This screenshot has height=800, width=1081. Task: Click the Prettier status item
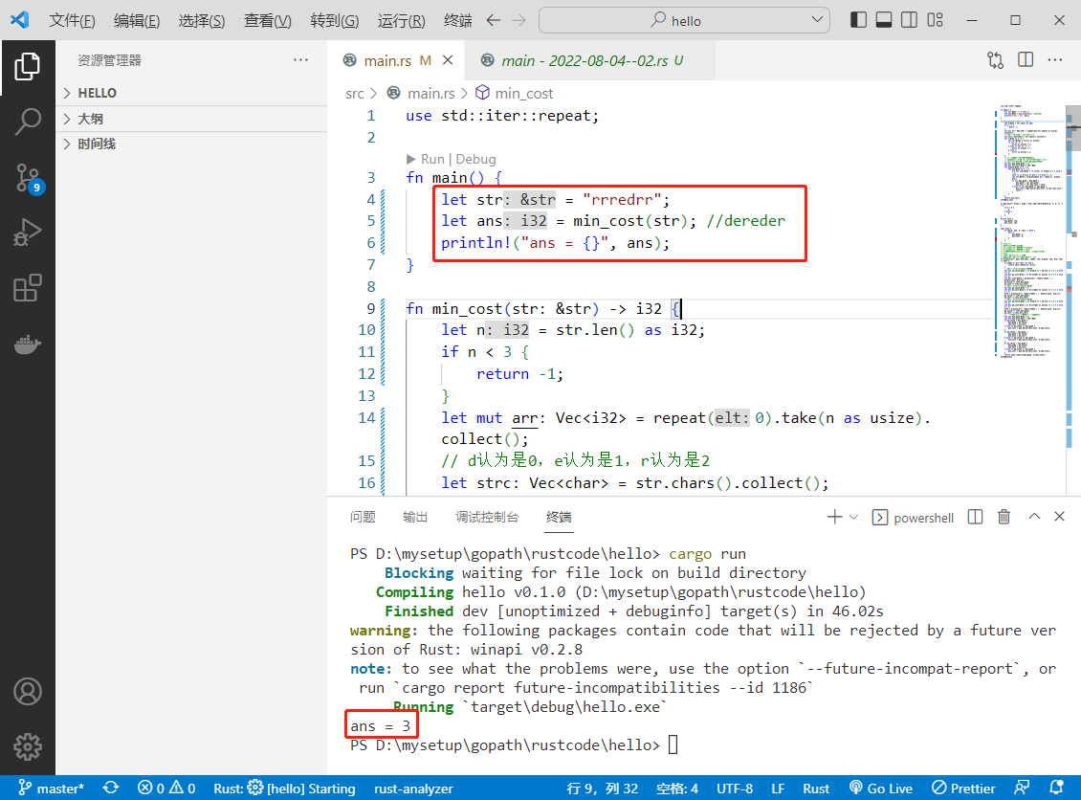[x=963, y=789]
